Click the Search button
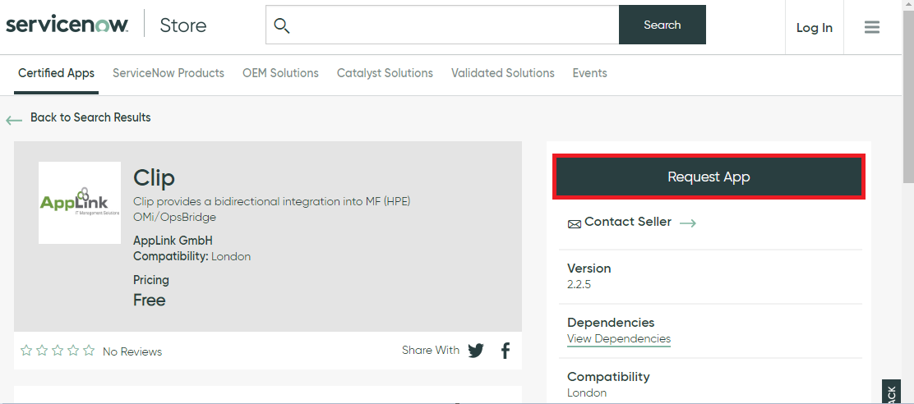 pos(662,25)
